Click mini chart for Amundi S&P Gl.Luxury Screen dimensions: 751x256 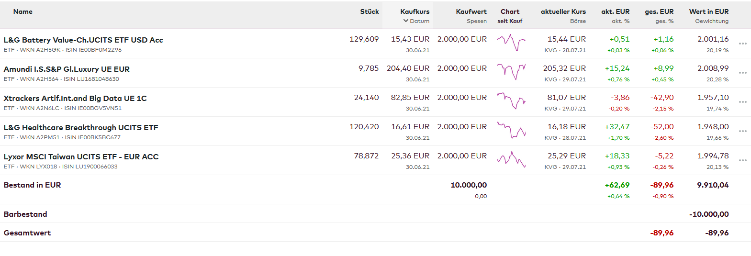[511, 72]
